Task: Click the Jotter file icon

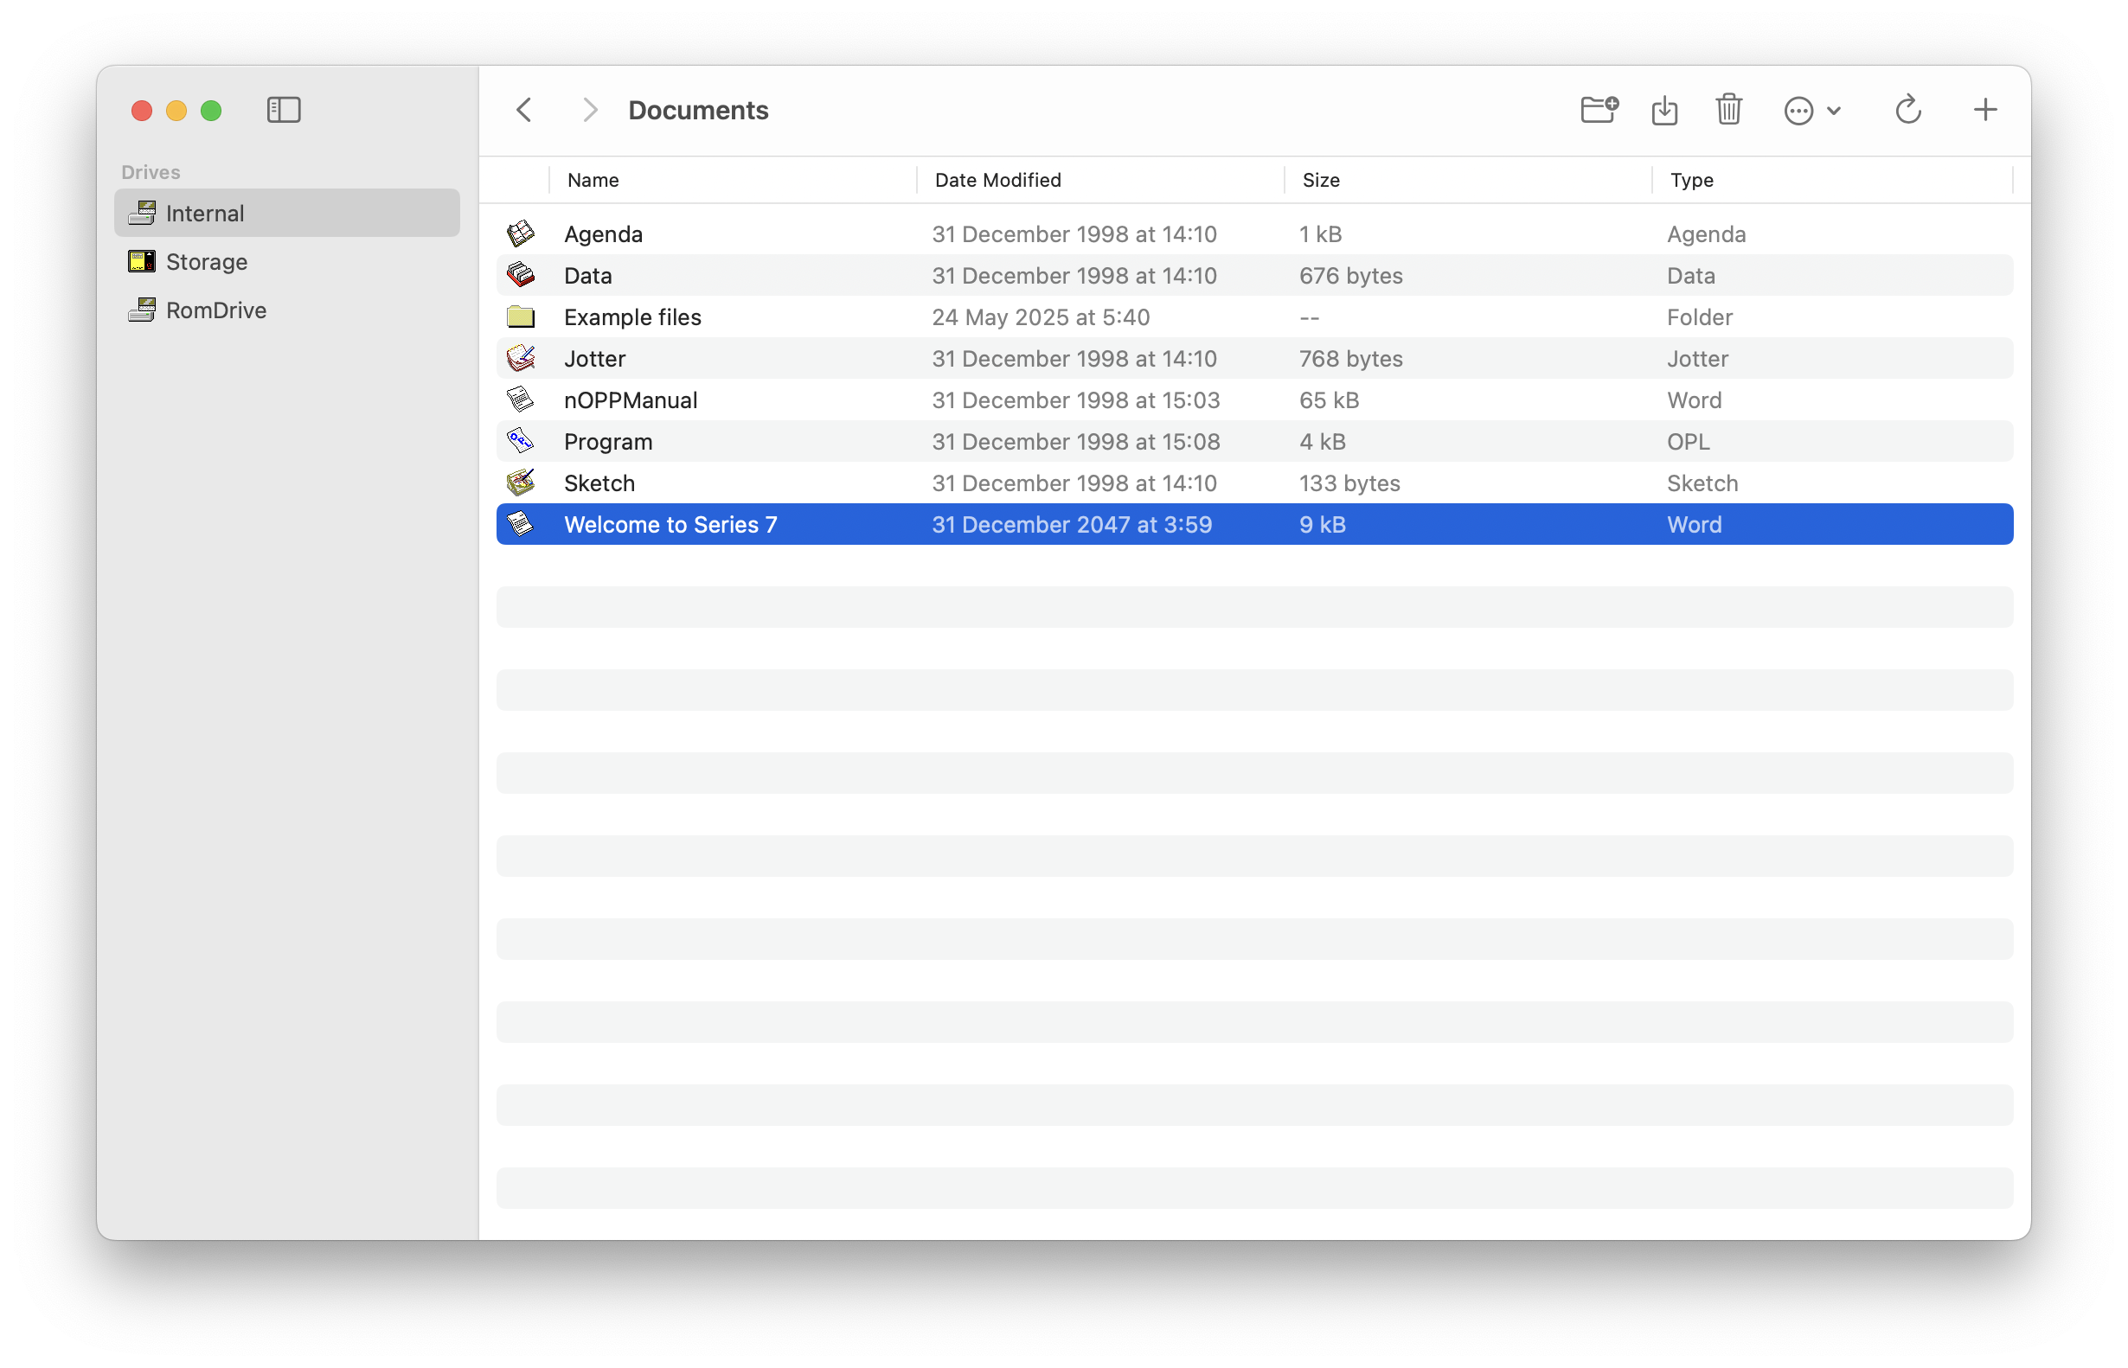Action: (x=521, y=359)
